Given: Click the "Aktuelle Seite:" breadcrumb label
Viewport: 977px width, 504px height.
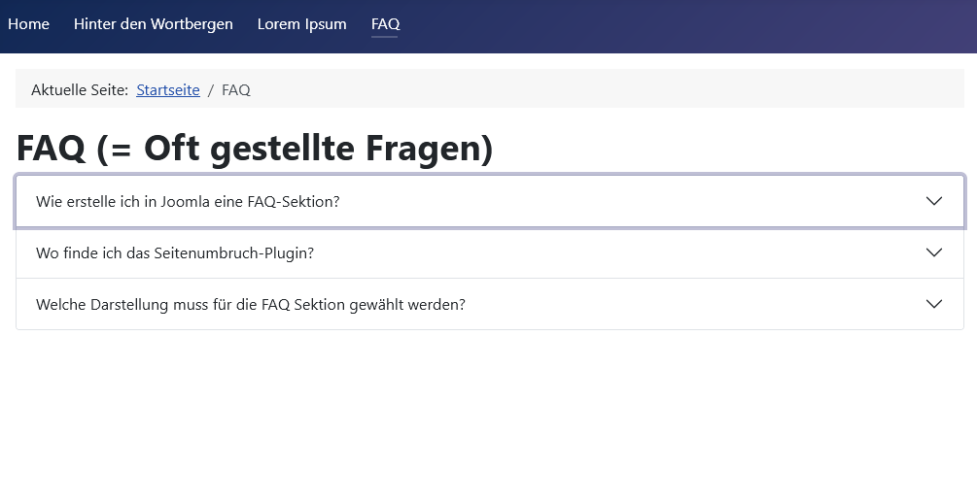Looking at the screenshot, I should point(80,90).
